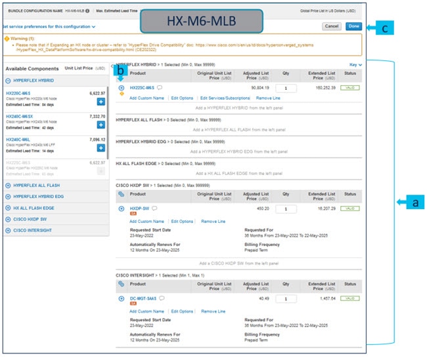Click Edit Options for HXDP-SW
This screenshot has width=427, height=358.
(182, 222)
